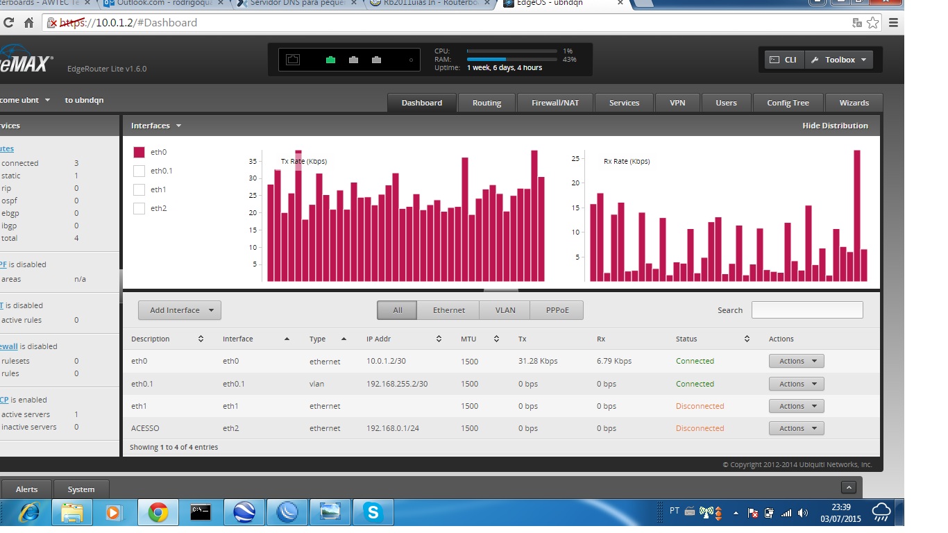Go to the browser home page
The width and height of the screenshot is (948, 533).
pos(29,23)
